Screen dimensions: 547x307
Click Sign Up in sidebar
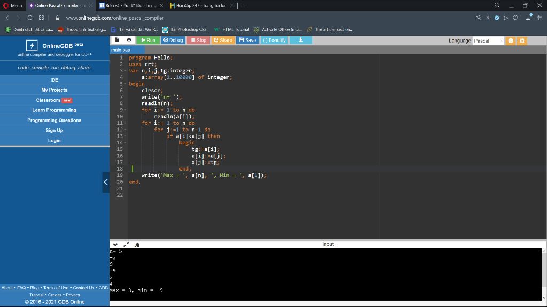coord(54,130)
